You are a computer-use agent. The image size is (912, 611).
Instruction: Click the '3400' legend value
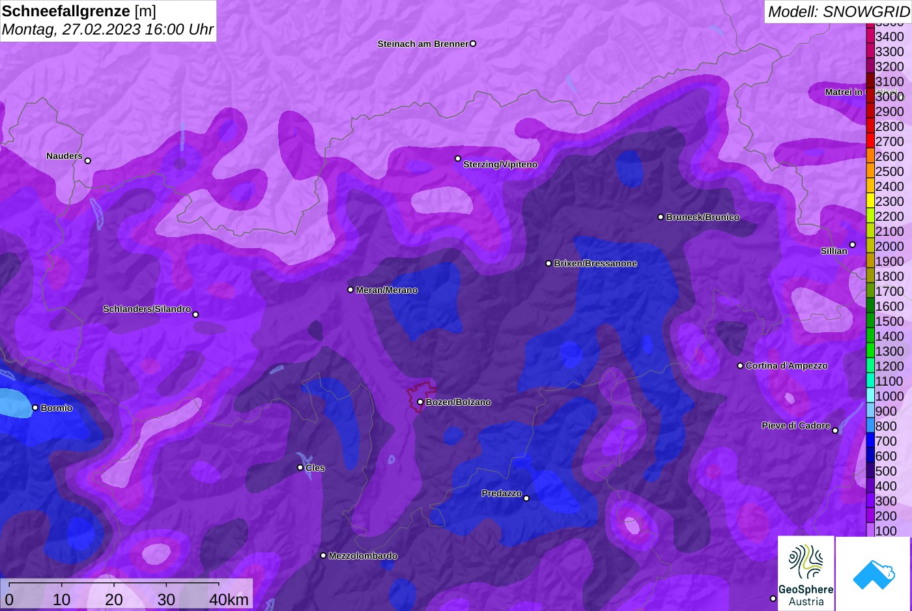(x=889, y=36)
